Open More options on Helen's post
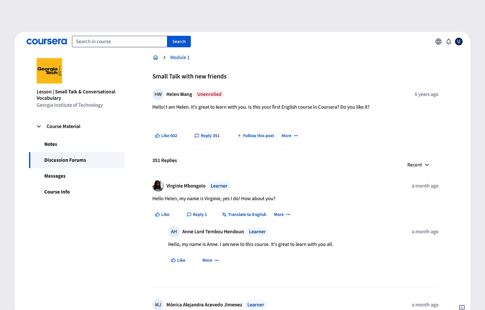This screenshot has height=310, width=485. [290, 136]
